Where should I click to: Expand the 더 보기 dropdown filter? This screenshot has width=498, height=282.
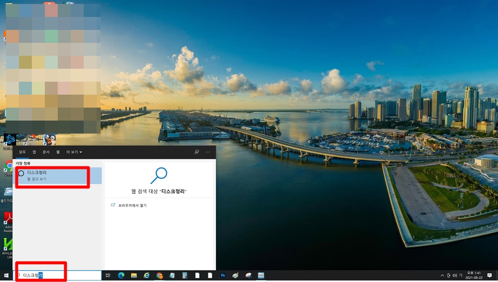(74, 152)
